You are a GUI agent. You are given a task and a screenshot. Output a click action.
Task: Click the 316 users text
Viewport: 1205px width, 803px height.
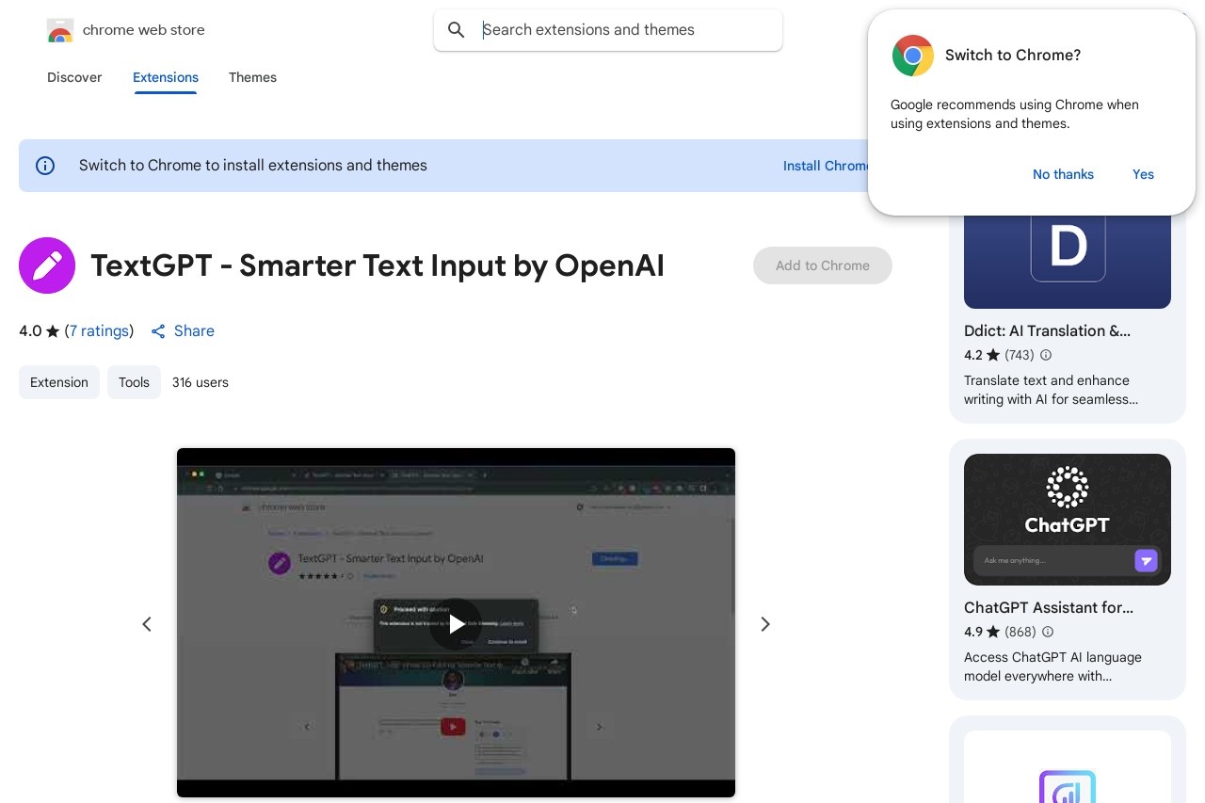click(x=201, y=382)
